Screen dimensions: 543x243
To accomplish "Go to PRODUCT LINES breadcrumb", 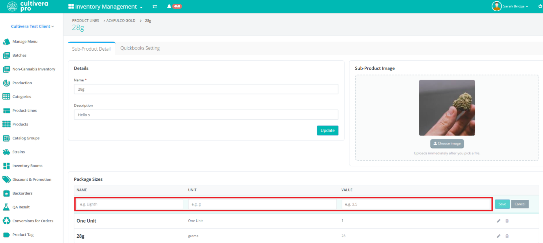I will (85, 21).
